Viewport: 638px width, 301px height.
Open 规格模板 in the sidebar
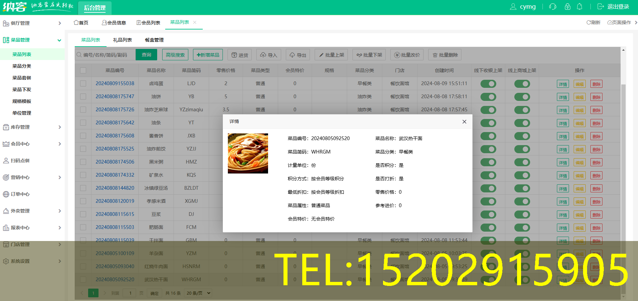pyautogui.click(x=22, y=101)
